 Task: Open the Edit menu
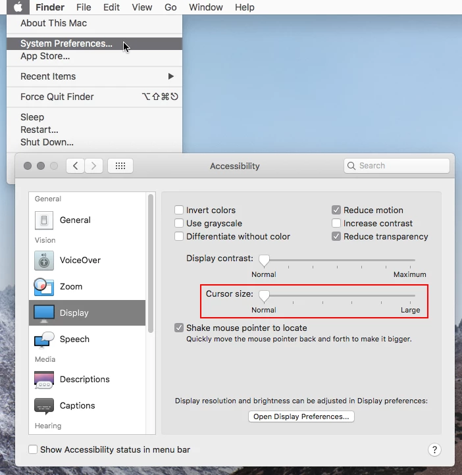coord(111,7)
